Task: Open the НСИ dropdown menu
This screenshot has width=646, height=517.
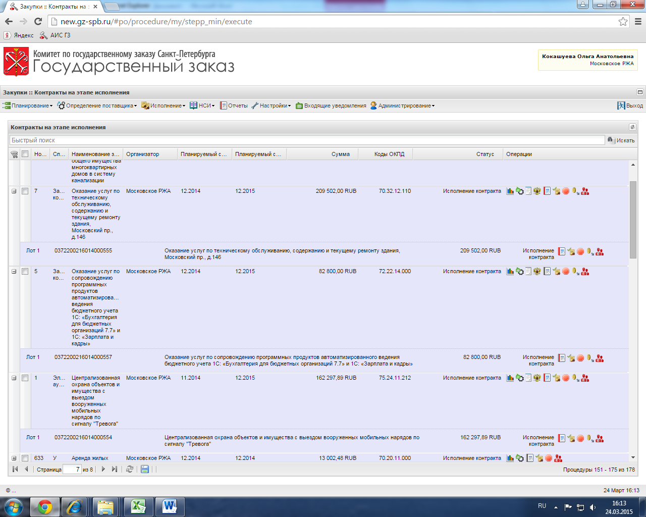Action: pos(202,106)
